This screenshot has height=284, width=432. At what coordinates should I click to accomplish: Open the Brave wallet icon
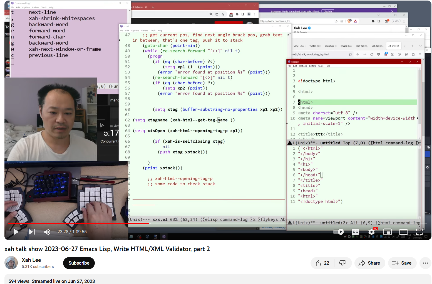(x=386, y=21)
